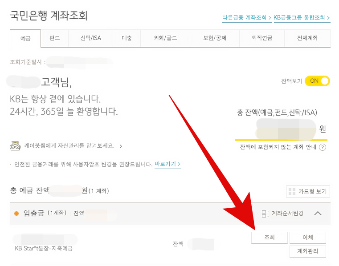Open the 예금 tab
This screenshot has width=339, height=266.
click(x=25, y=38)
